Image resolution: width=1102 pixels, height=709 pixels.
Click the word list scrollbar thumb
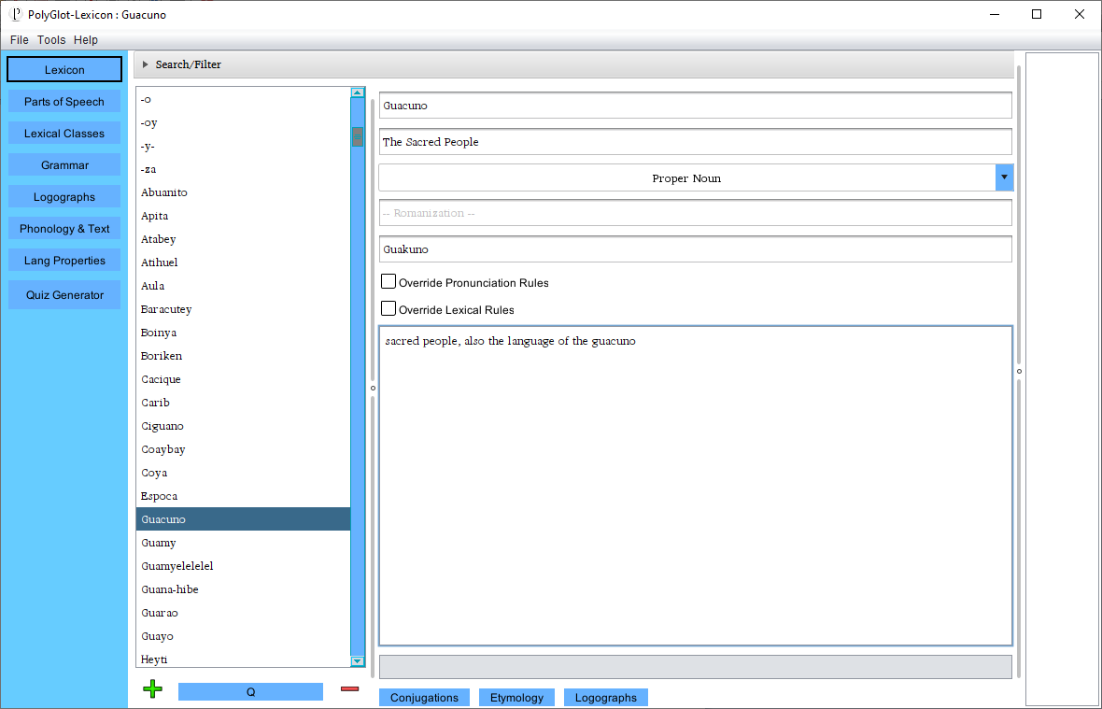click(x=357, y=136)
